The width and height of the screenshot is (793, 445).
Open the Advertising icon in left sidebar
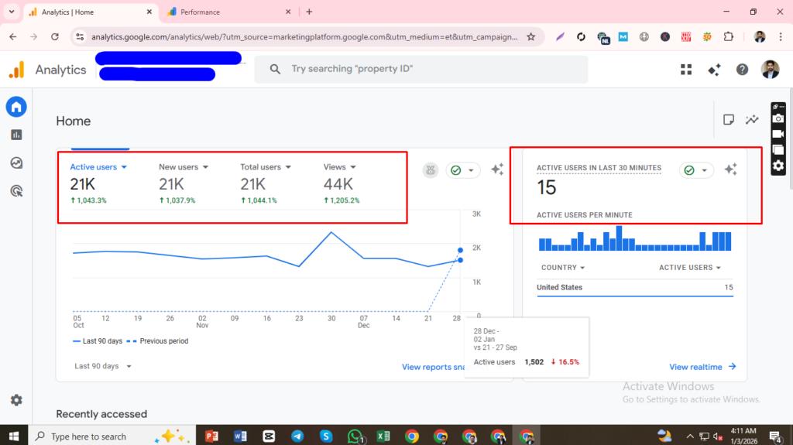16,190
